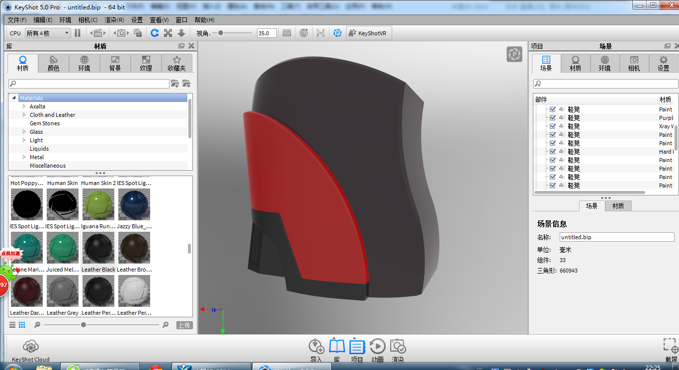Expand the Metal materials folder
The image size is (679, 370).
pyautogui.click(x=24, y=157)
